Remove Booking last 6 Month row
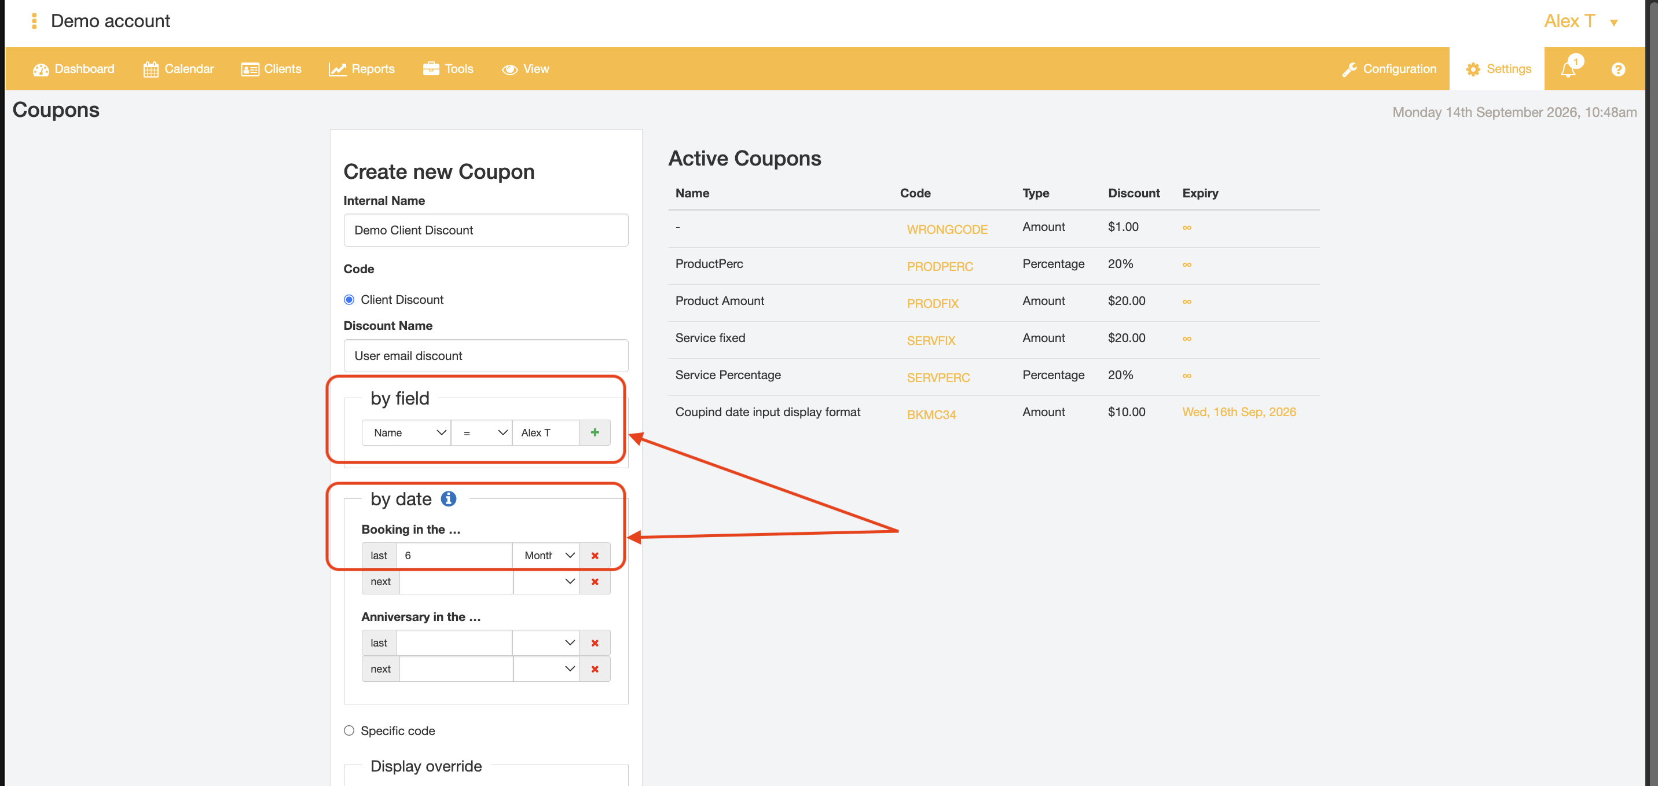The image size is (1658, 786). tap(595, 556)
